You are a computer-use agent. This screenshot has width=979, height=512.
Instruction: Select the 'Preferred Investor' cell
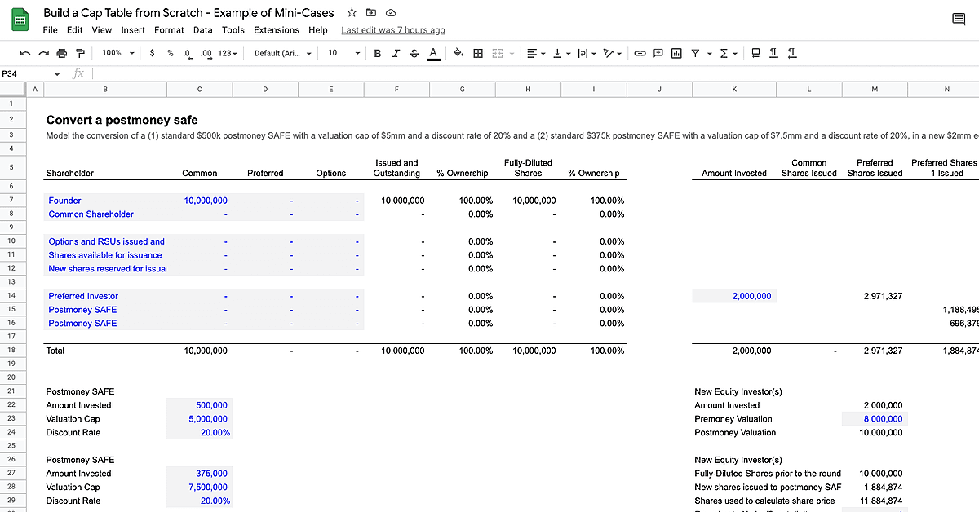tap(105, 296)
